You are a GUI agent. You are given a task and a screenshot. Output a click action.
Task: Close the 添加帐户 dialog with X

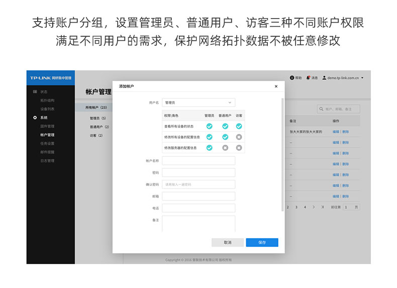point(276,86)
